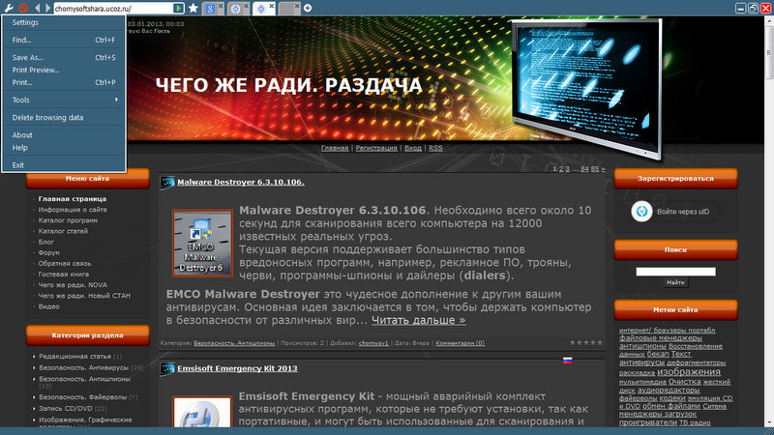The image size is (774, 435).
Task: Open Безопасность. Файерволы category
Action: pyautogui.click(x=83, y=396)
